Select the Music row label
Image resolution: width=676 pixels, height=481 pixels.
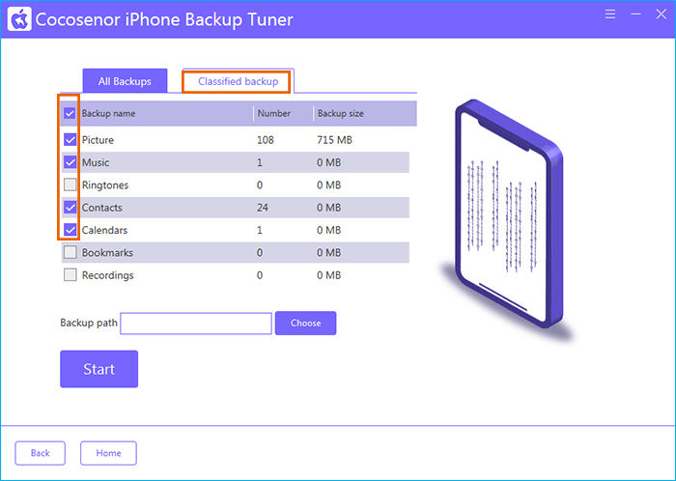[96, 162]
